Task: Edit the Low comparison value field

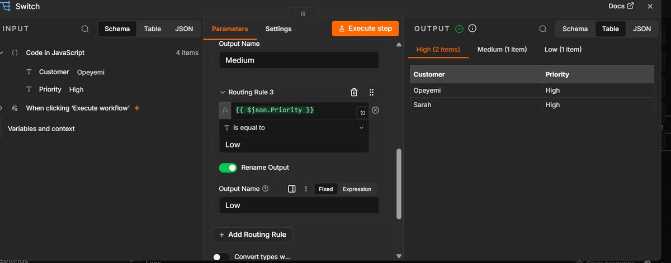Action: 294,145
